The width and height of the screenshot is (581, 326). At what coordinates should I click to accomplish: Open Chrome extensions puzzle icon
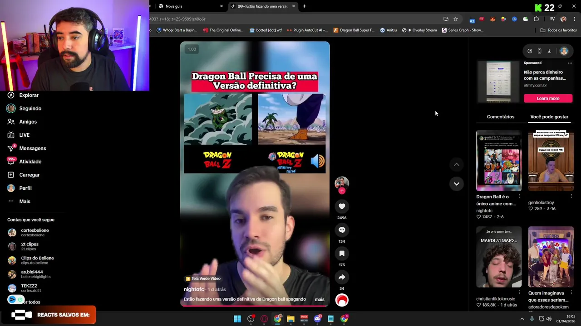point(537,19)
